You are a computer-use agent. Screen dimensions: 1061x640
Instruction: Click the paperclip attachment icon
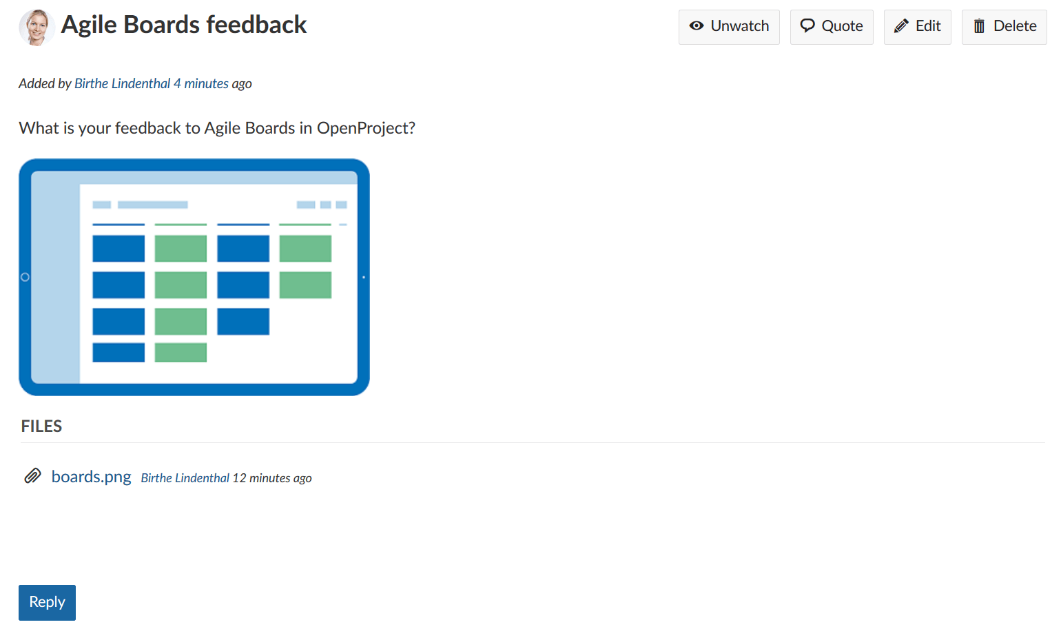(x=32, y=476)
